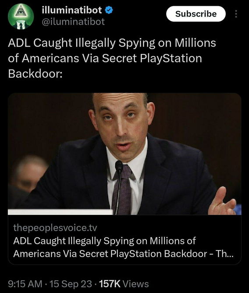Open the tweet text about ADL spying
The image size is (249, 293).
(x=112, y=58)
